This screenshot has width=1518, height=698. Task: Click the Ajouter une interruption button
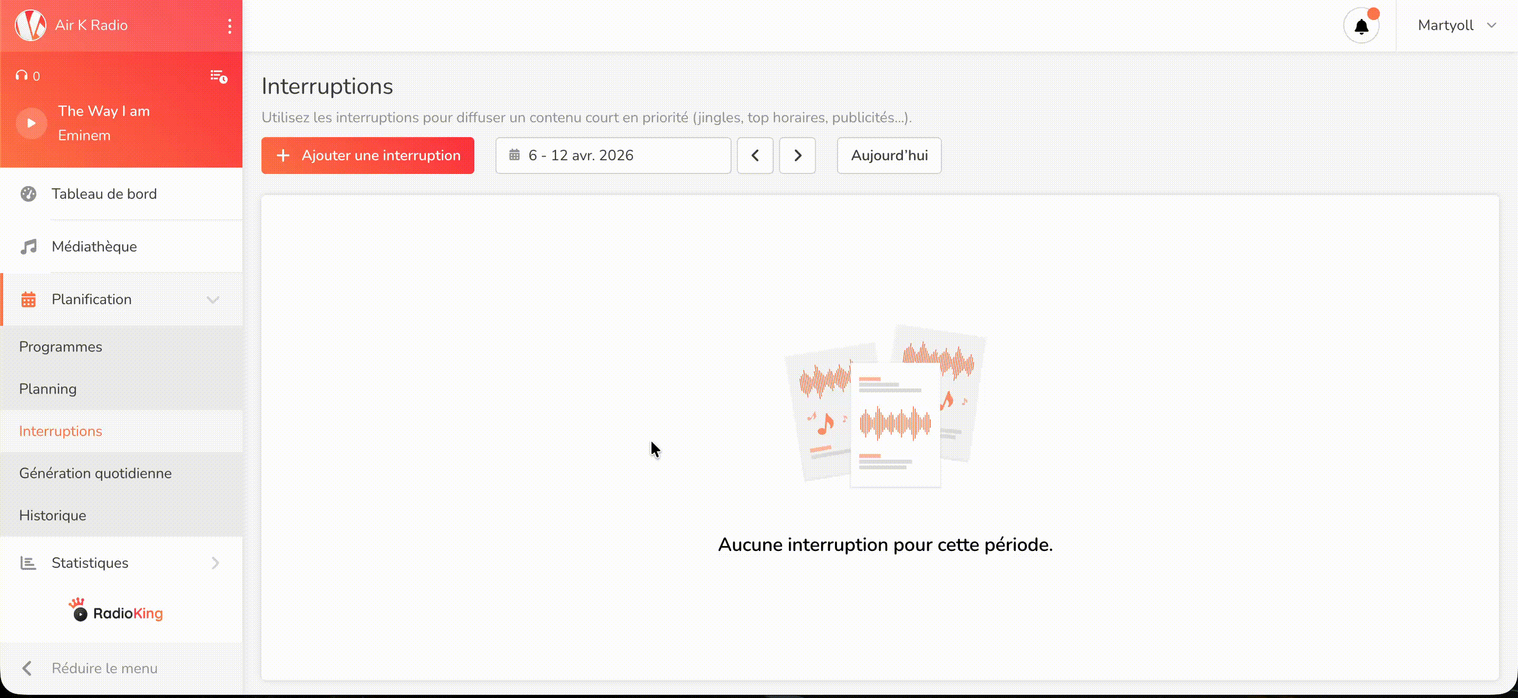tap(367, 155)
